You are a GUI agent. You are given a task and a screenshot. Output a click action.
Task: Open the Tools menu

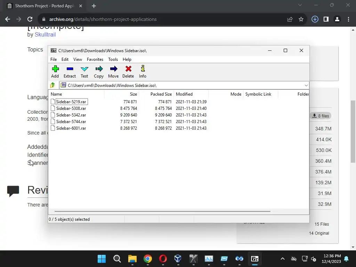click(x=113, y=59)
